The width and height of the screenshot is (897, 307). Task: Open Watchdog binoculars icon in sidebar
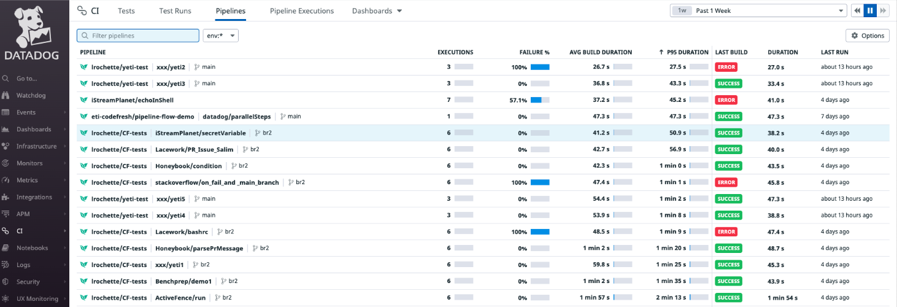point(6,96)
